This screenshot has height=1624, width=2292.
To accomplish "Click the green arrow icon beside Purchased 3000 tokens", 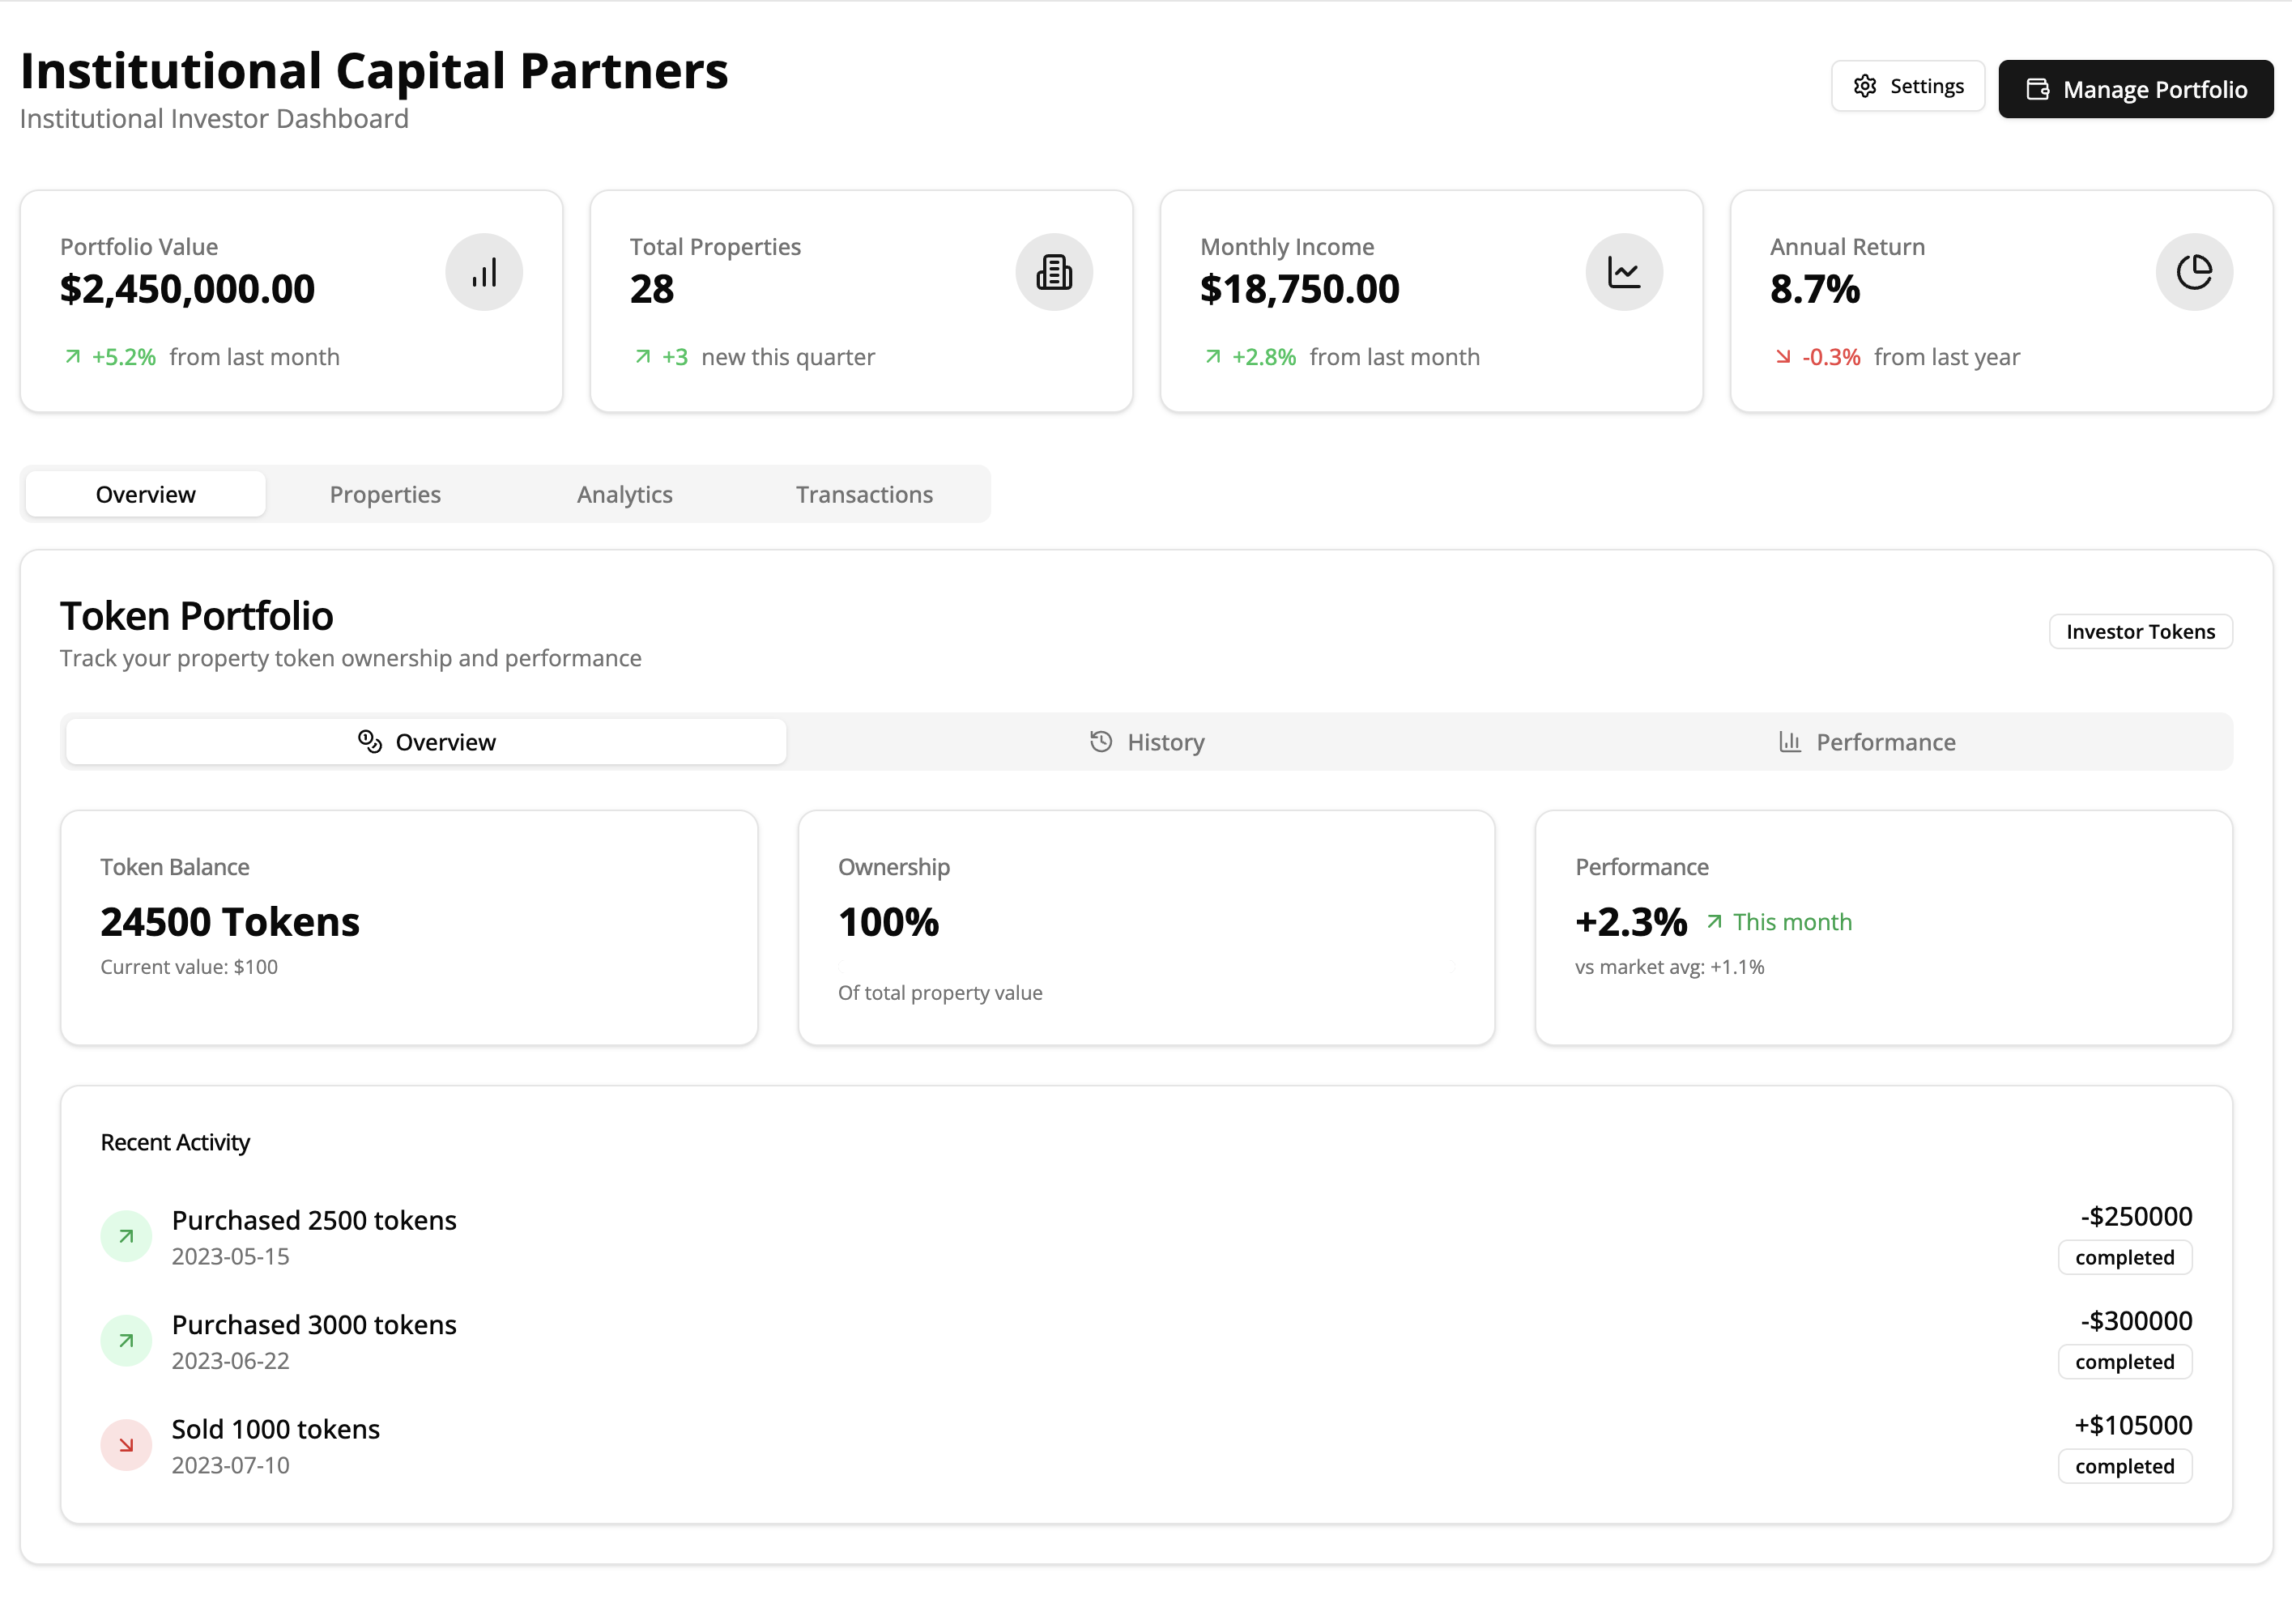I will pos(126,1340).
